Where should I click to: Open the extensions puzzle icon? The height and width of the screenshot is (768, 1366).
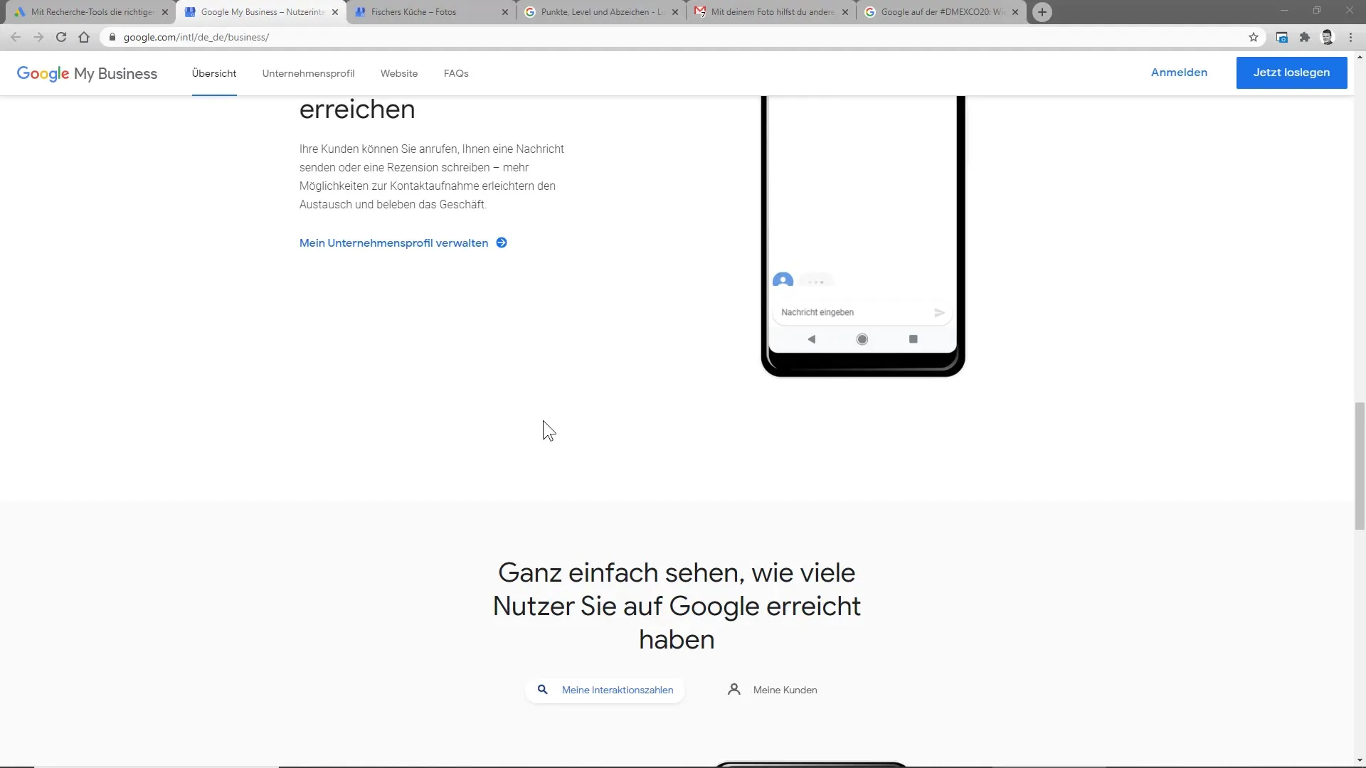1305,37
